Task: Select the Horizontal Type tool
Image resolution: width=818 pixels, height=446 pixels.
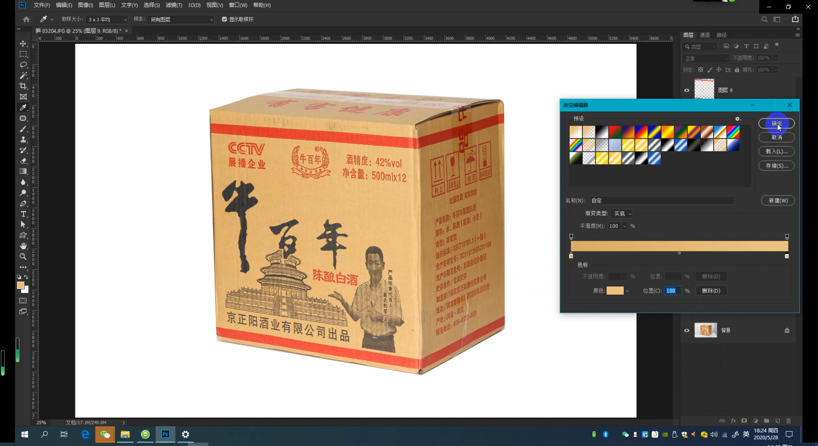Action: [x=23, y=214]
